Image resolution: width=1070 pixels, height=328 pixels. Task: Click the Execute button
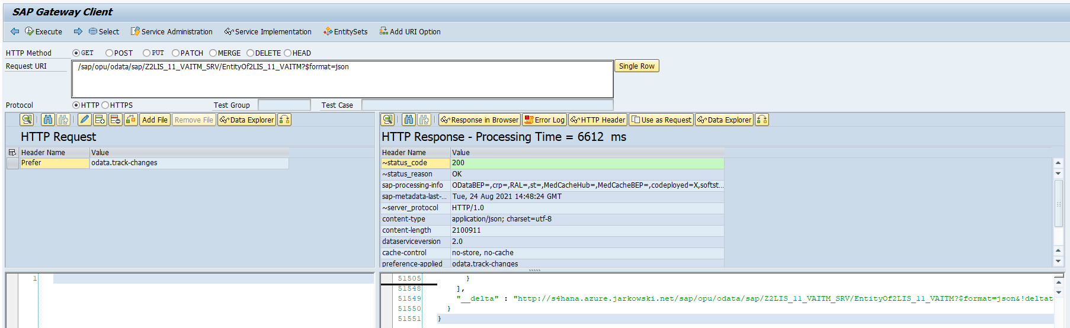(x=43, y=31)
